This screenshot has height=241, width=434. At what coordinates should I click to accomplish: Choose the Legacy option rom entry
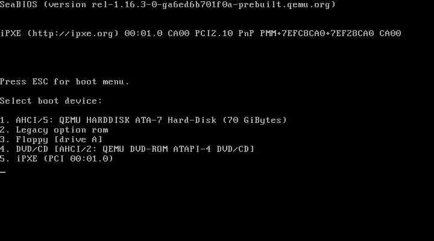click(x=54, y=130)
